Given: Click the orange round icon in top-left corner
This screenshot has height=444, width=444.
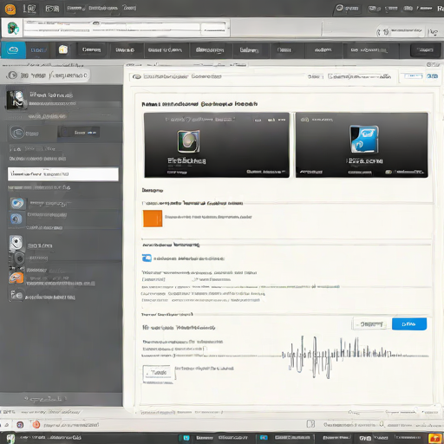Looking at the screenshot, I should [10, 9].
